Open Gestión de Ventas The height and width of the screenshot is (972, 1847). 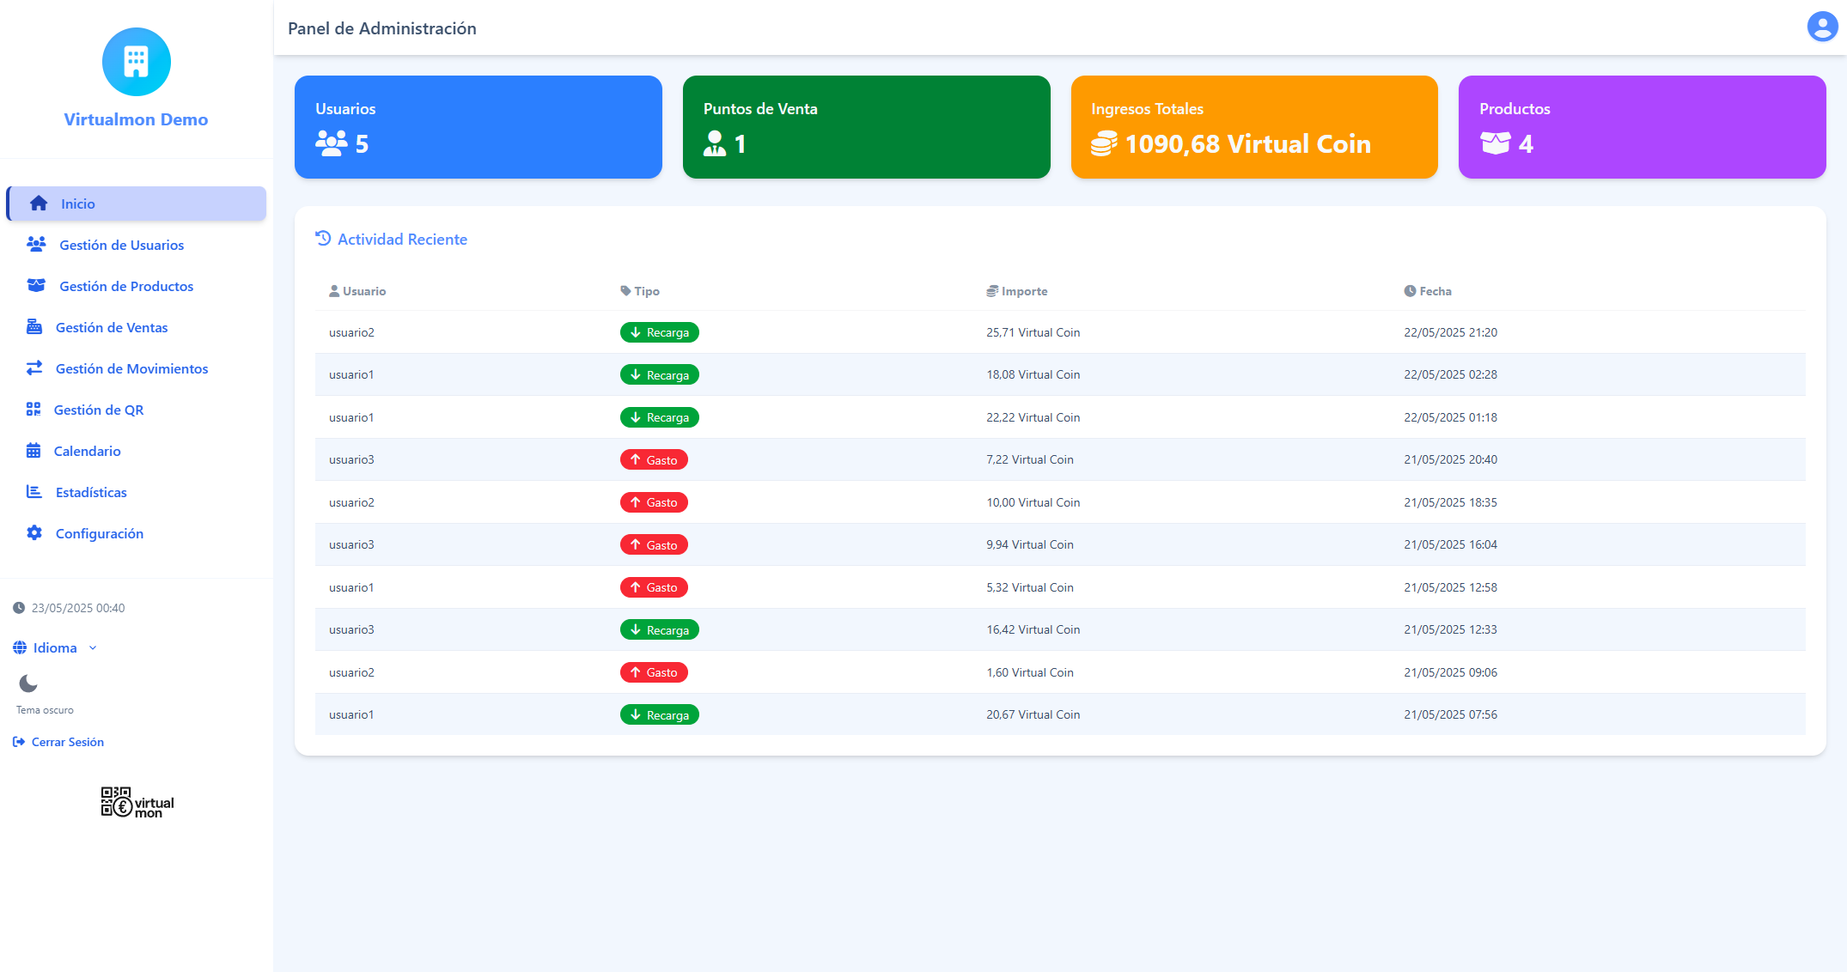[x=112, y=327]
